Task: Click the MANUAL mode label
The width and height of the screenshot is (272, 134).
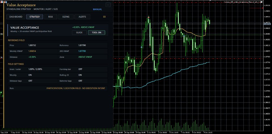Action: (97, 9)
